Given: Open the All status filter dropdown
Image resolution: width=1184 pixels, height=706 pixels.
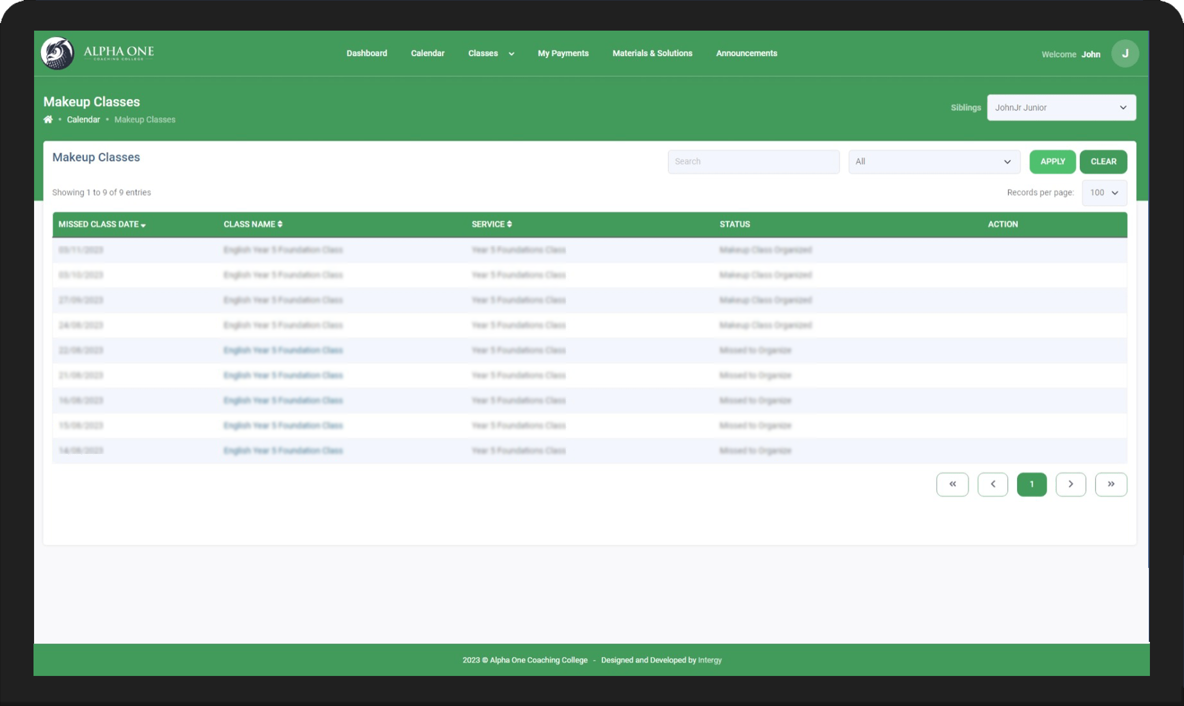Looking at the screenshot, I should pos(934,162).
